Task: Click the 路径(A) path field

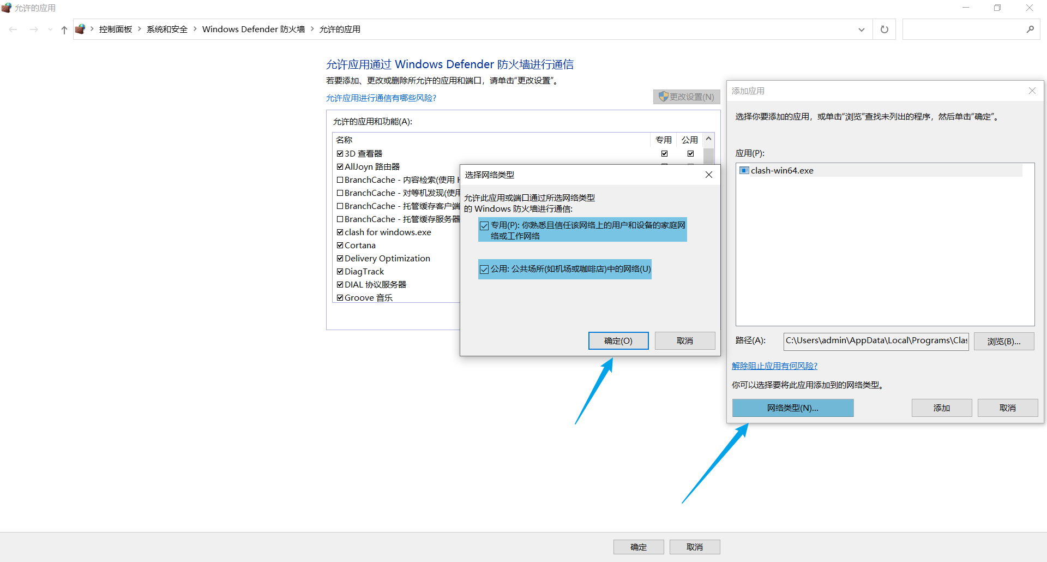Action: pos(876,341)
